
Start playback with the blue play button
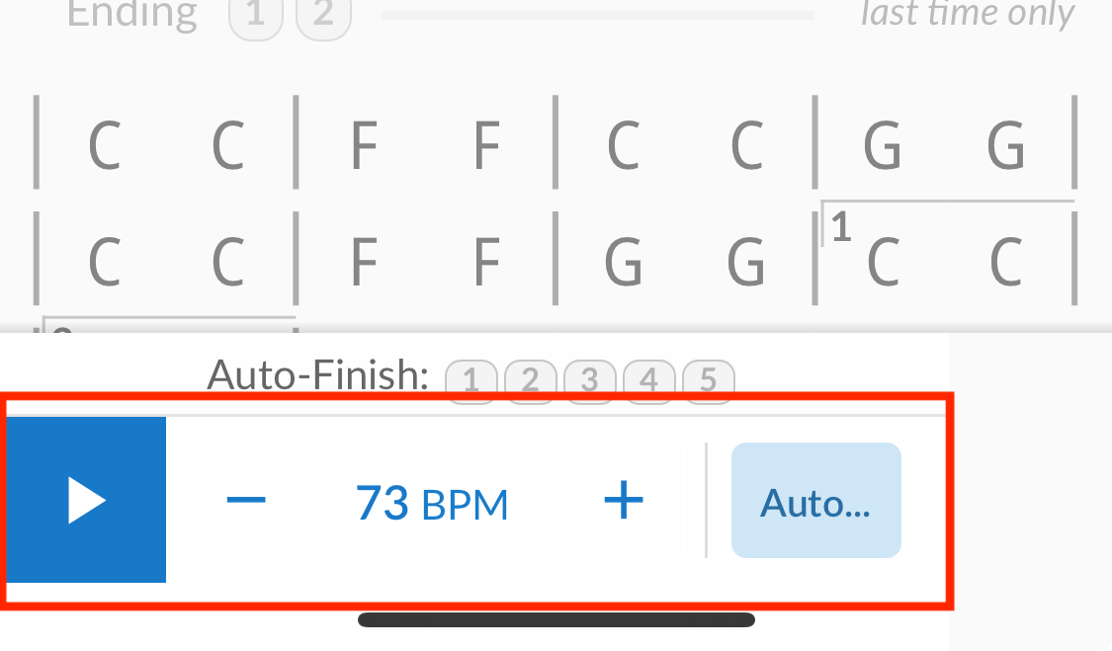[x=86, y=500]
